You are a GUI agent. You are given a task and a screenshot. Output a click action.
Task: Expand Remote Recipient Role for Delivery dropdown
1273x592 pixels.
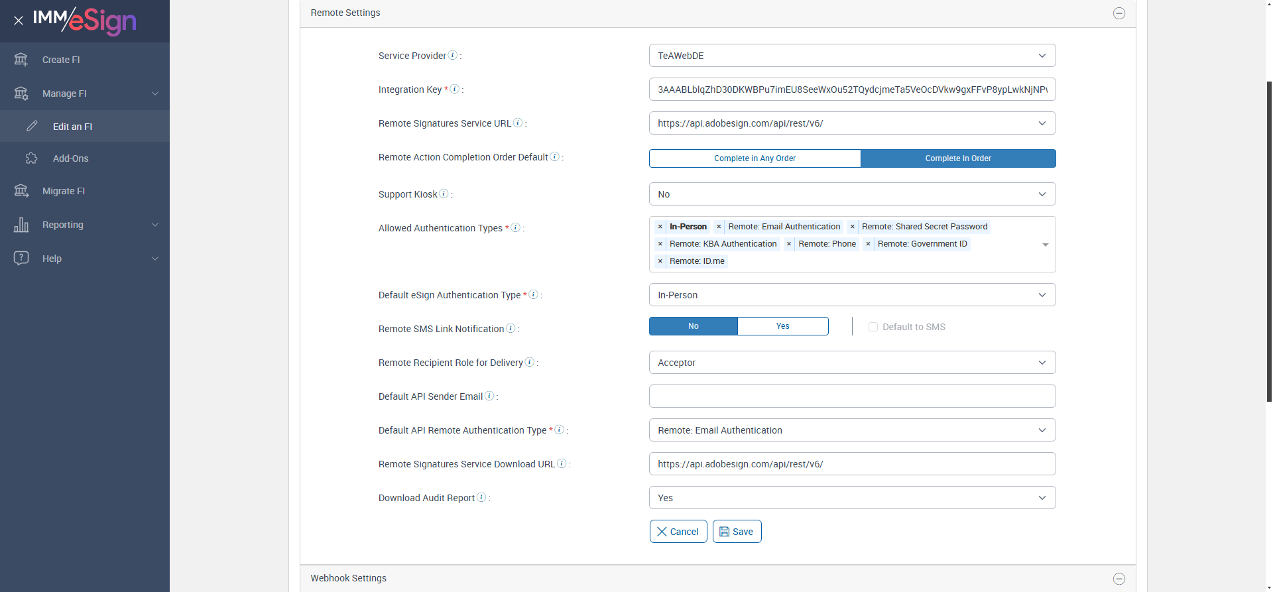coord(852,363)
